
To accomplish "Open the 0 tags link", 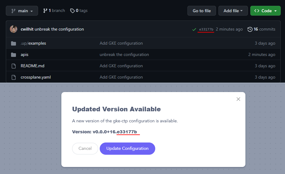I will click(x=79, y=11).
